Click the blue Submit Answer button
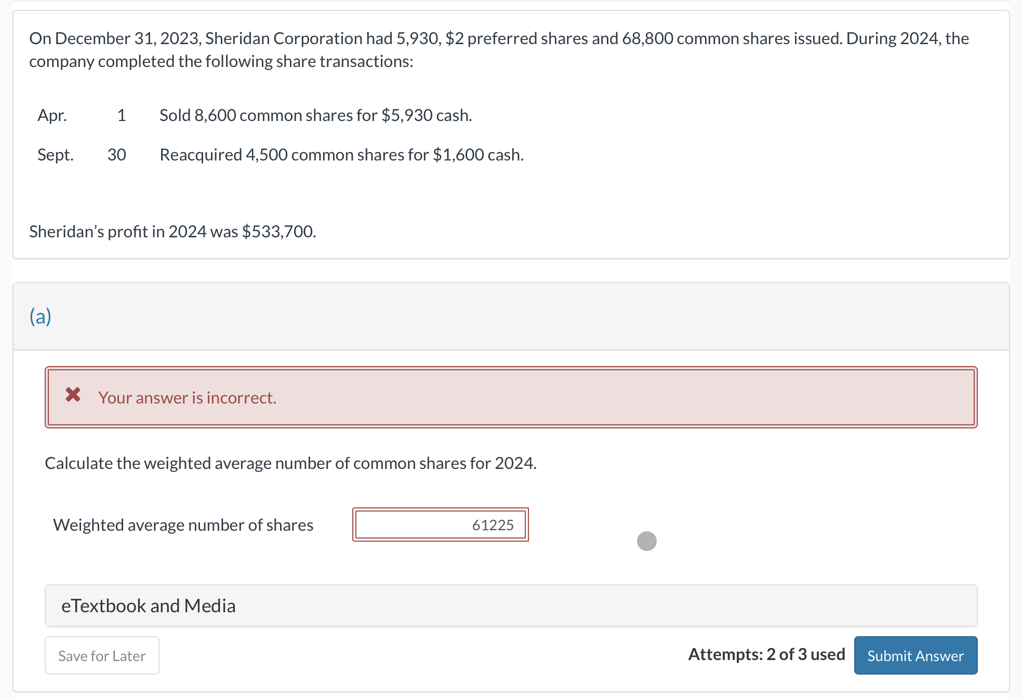The height and width of the screenshot is (699, 1022). coord(915,655)
